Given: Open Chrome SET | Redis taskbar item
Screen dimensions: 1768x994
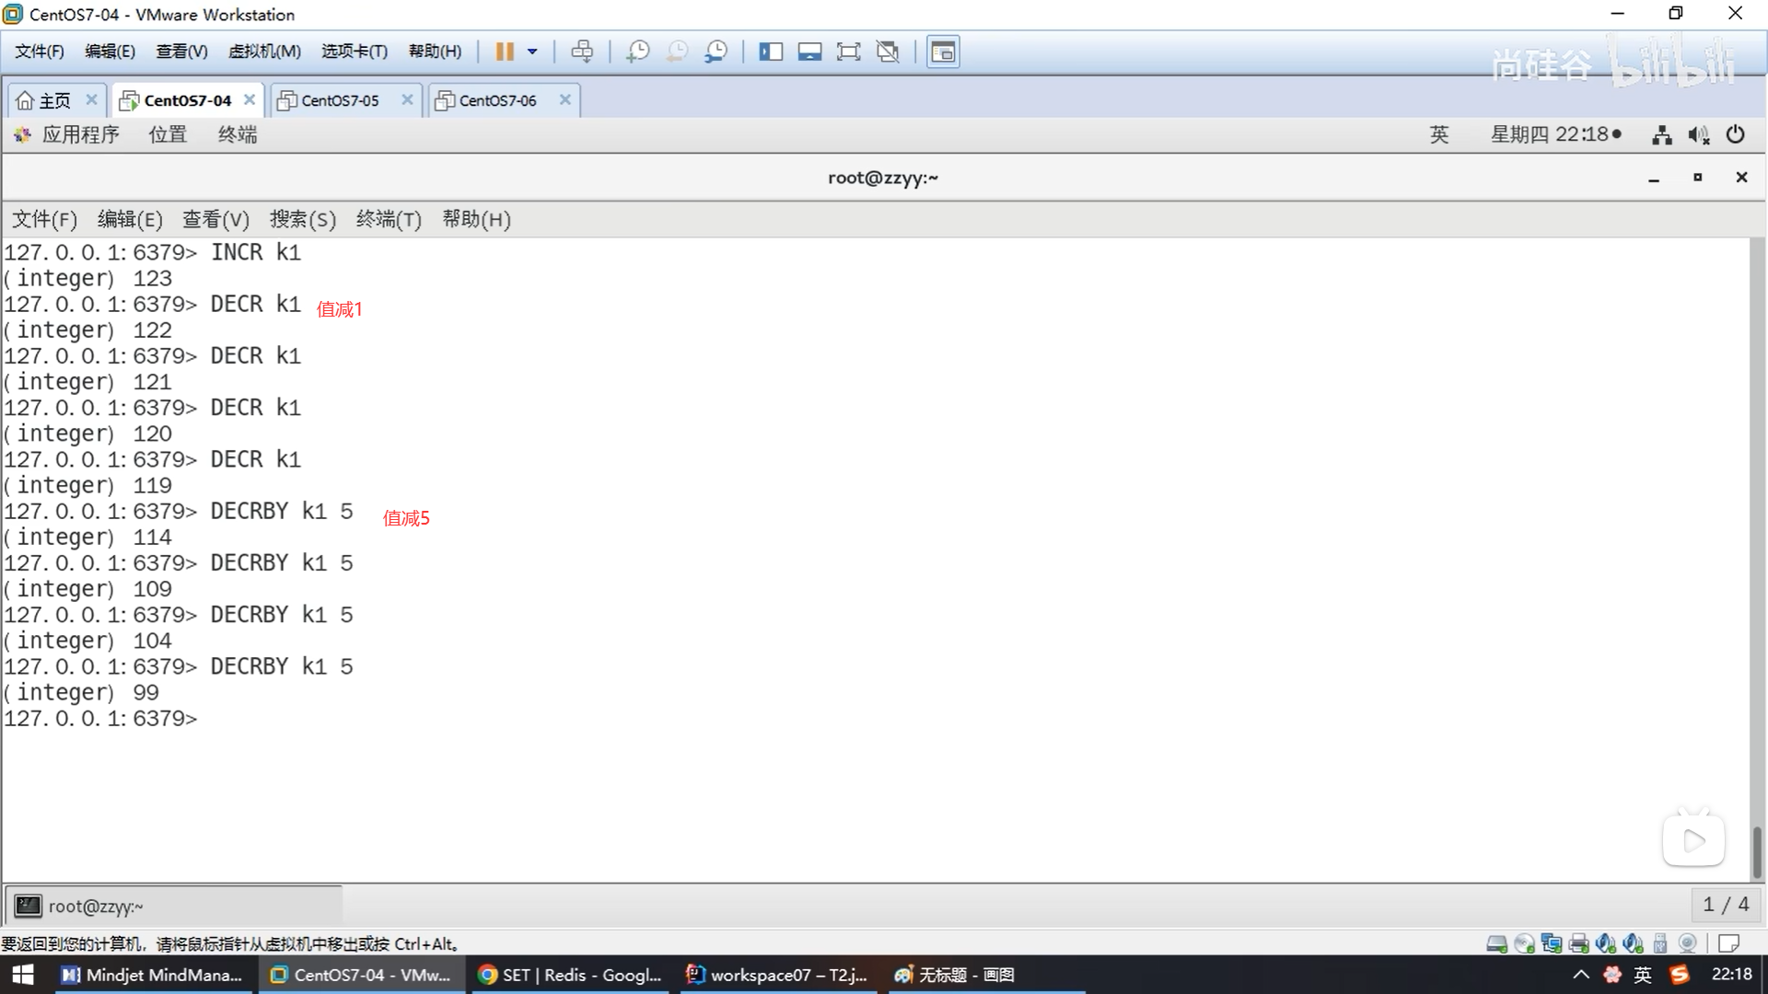Looking at the screenshot, I should click(x=571, y=975).
